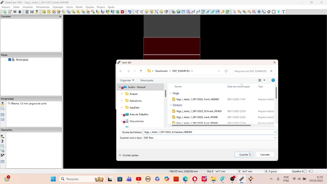Click the back arrow in Save dxf dialog
This screenshot has width=327, height=184.
(121, 71)
